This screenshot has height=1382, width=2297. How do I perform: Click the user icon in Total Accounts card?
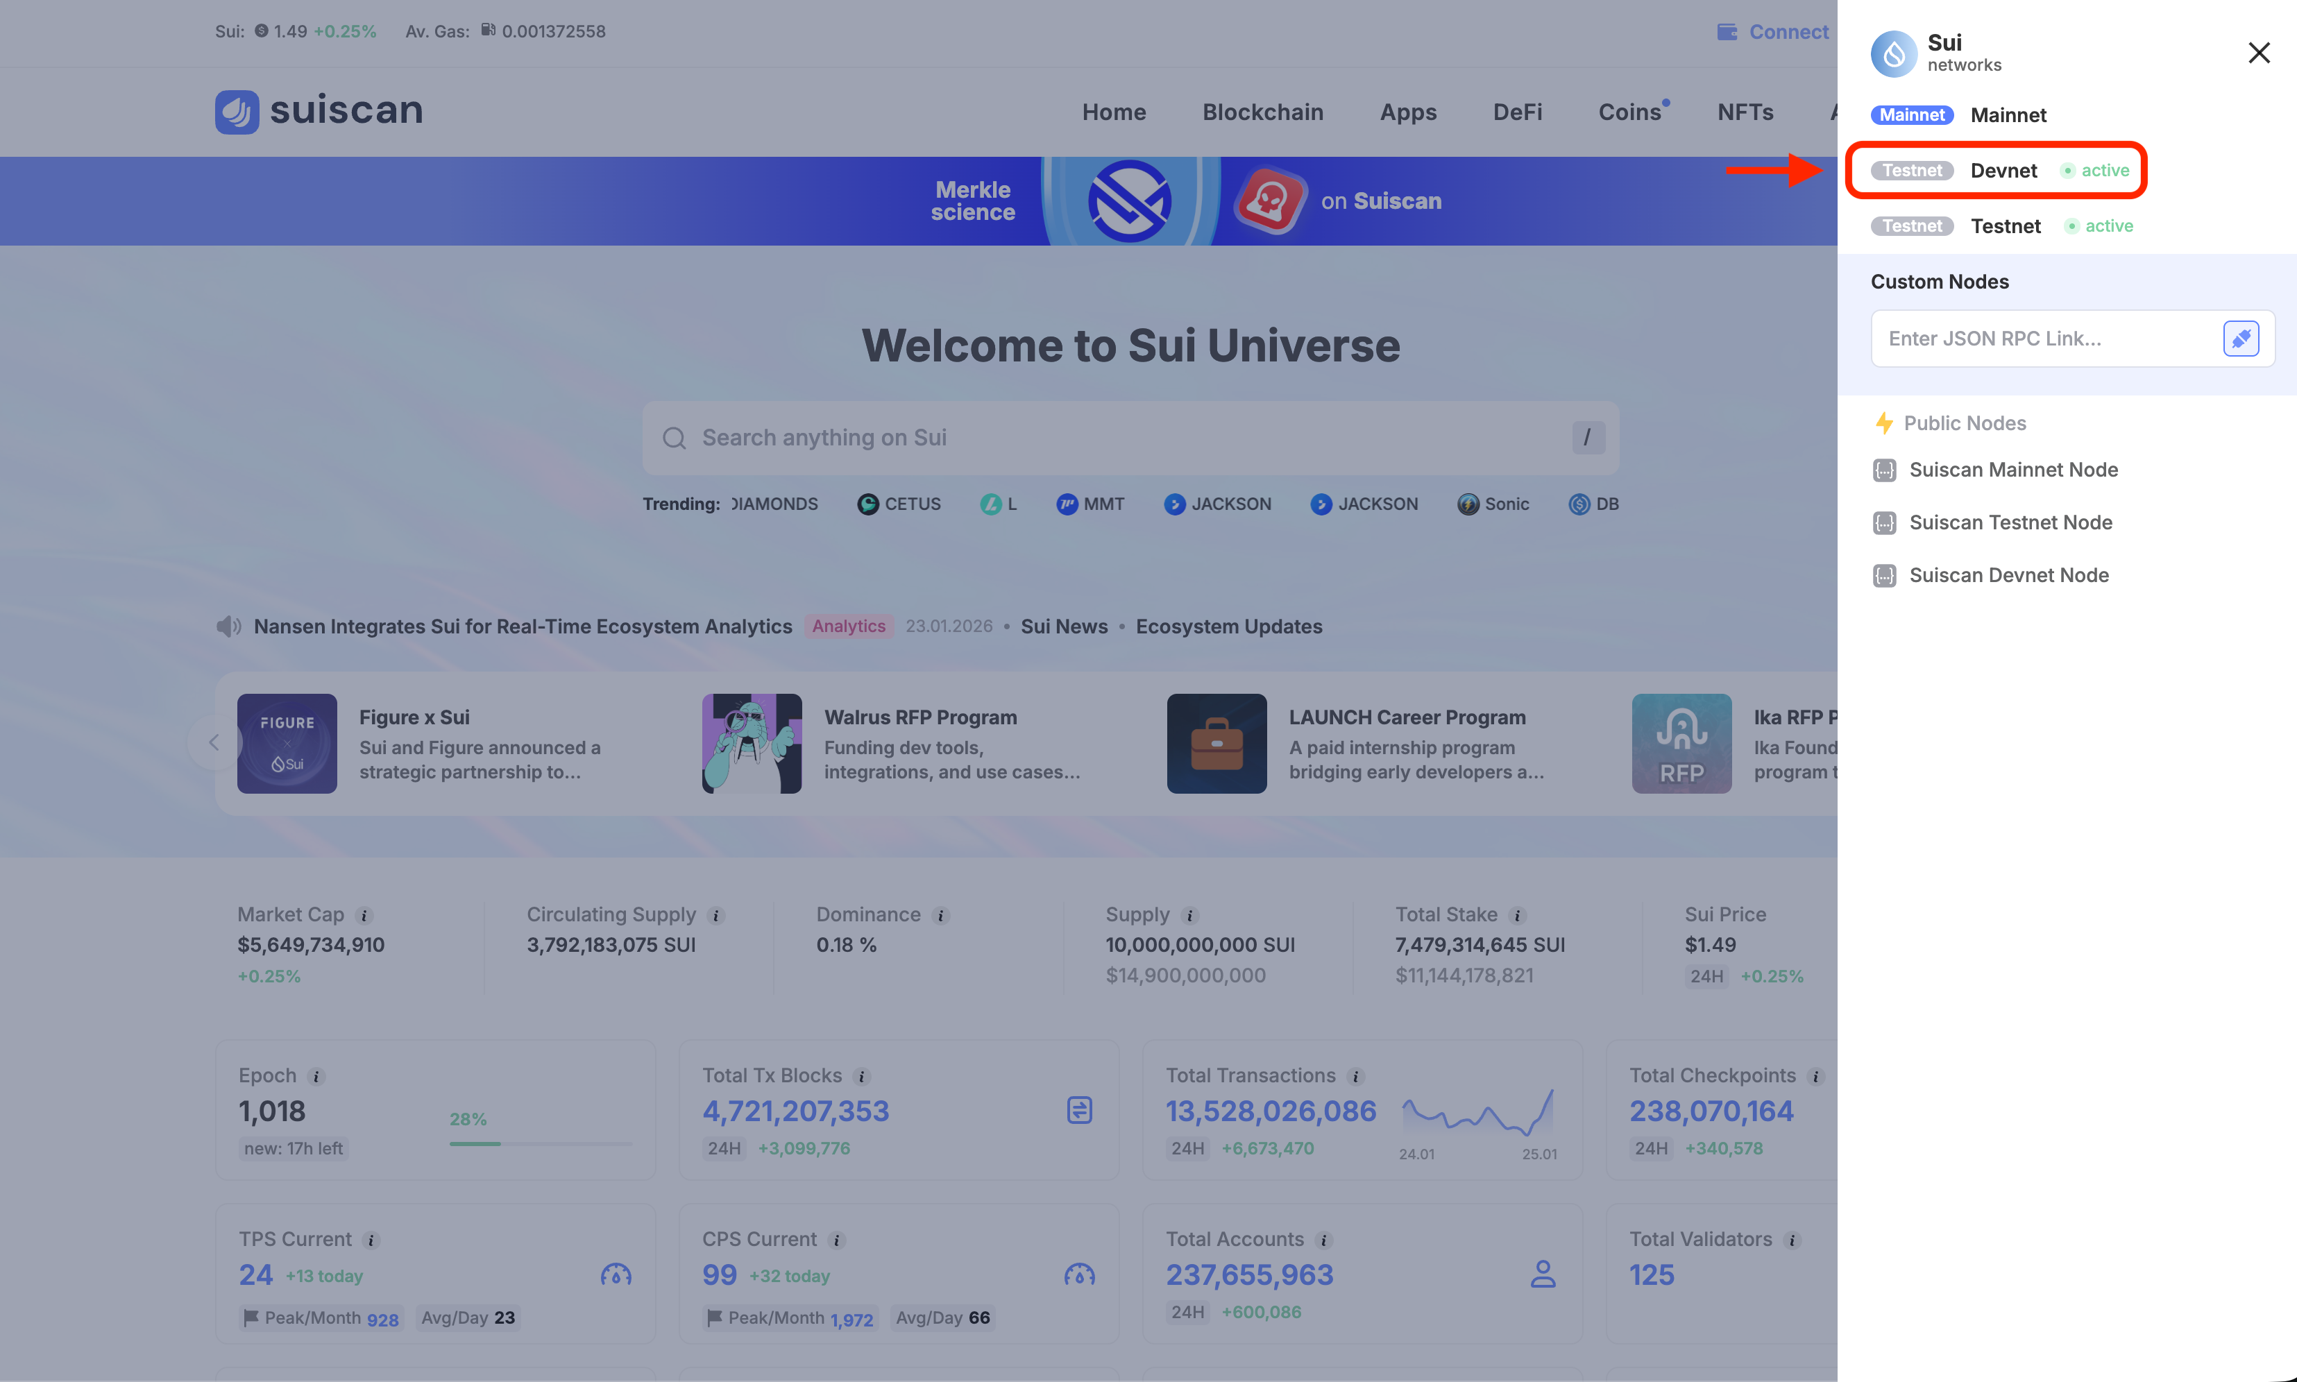click(x=1543, y=1274)
